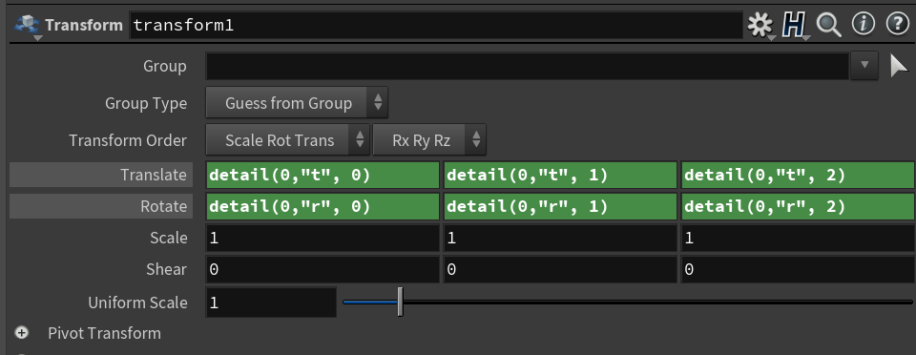Click the Uniform Scale slider handle

[400, 302]
